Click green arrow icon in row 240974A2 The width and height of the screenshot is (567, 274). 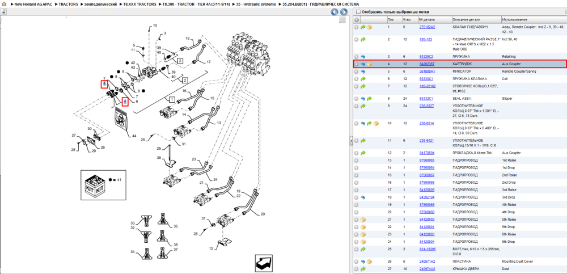tap(363, 268)
